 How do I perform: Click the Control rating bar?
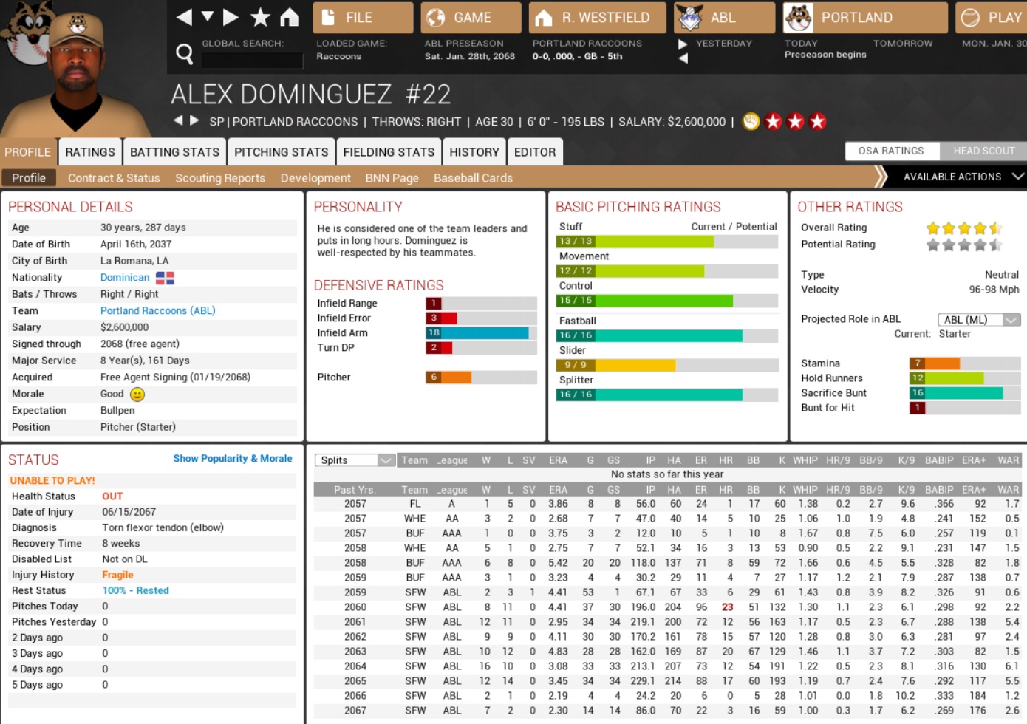coord(666,301)
